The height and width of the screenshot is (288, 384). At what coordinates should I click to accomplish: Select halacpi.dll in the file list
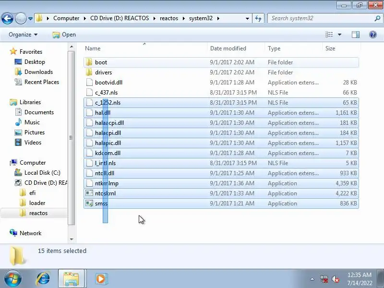(x=221, y=133)
